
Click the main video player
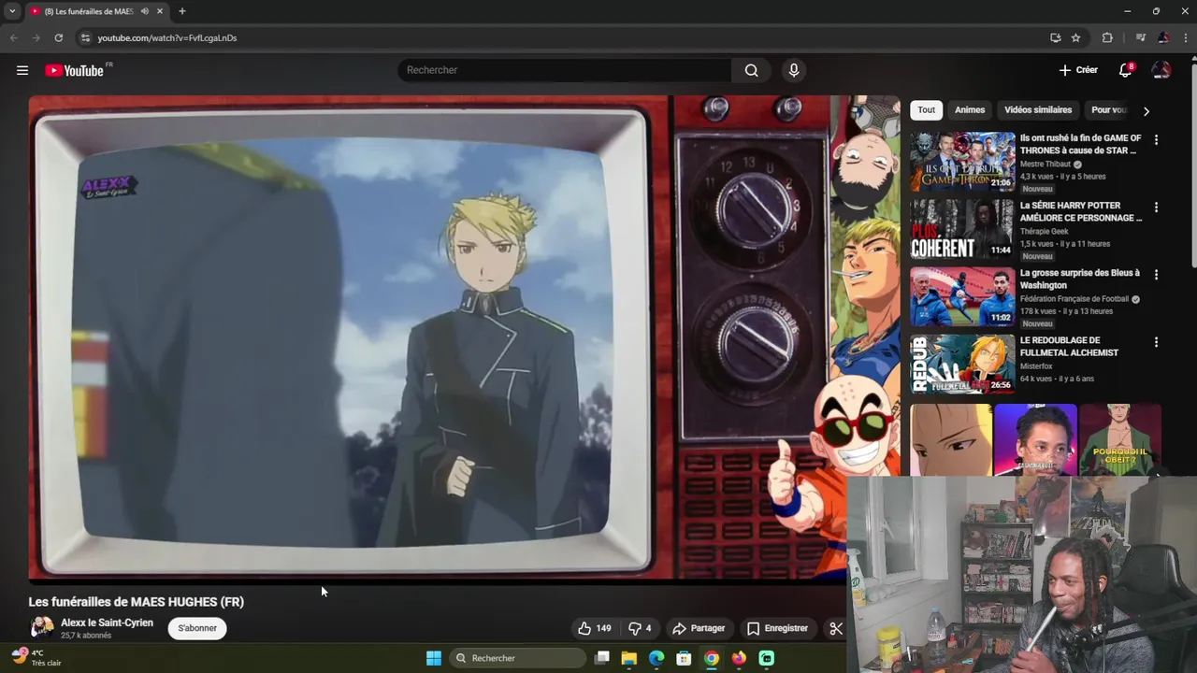point(464,337)
